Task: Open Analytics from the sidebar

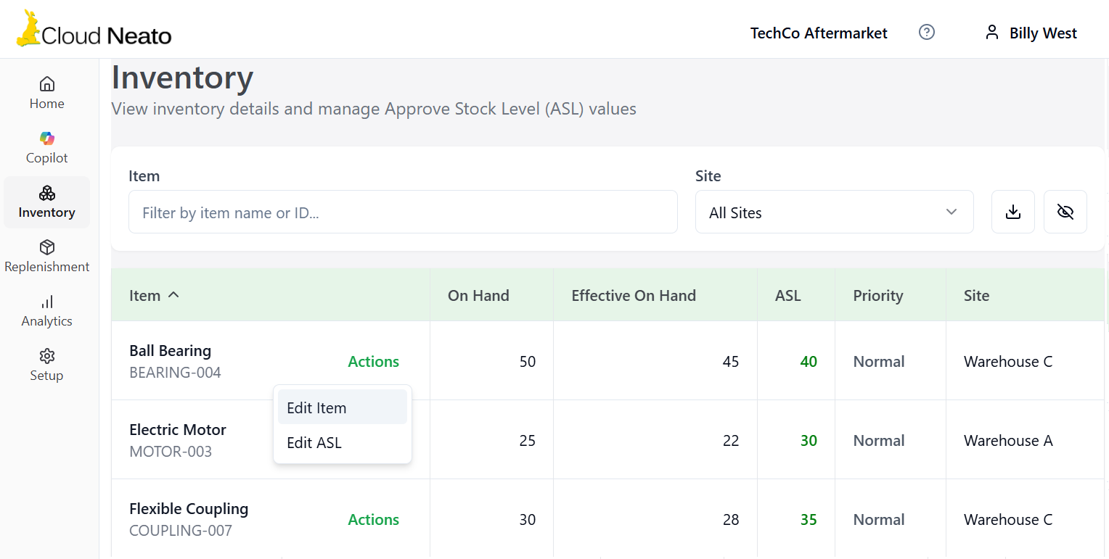Action: (47, 310)
